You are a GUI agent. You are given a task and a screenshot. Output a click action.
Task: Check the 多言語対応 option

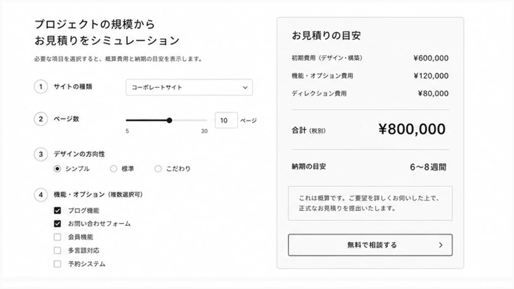(x=57, y=250)
